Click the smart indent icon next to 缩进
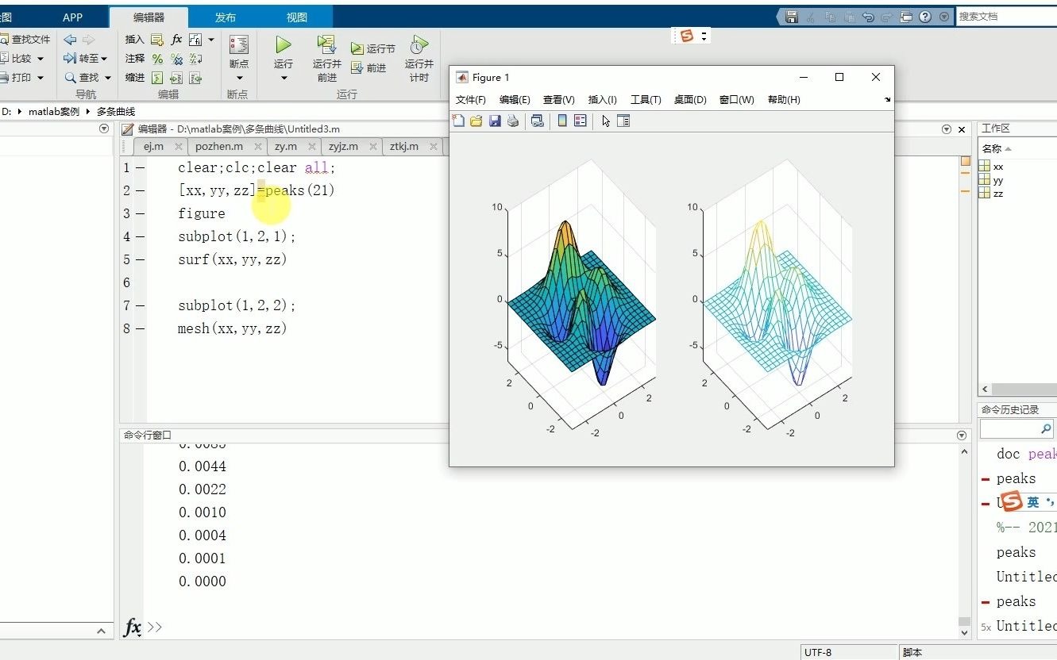 click(157, 78)
